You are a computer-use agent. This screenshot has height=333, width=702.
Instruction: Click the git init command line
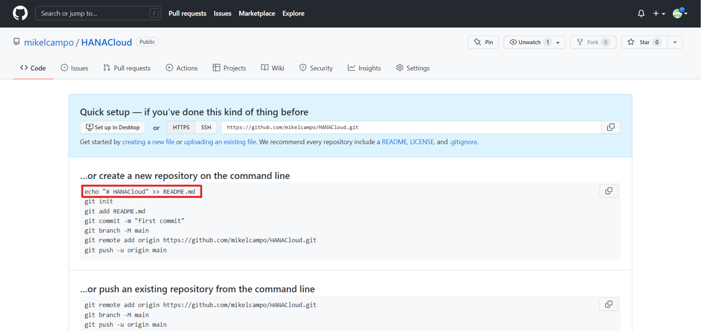coord(99,201)
